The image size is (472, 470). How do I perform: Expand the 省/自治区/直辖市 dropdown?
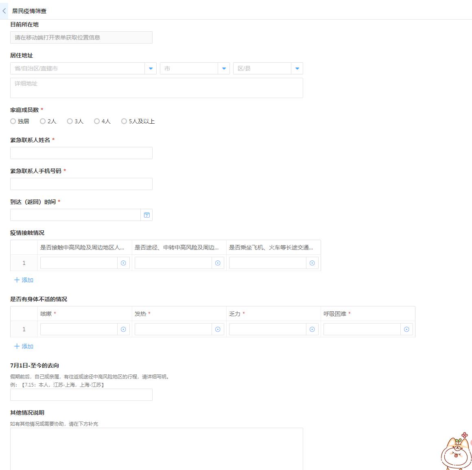pyautogui.click(x=150, y=68)
